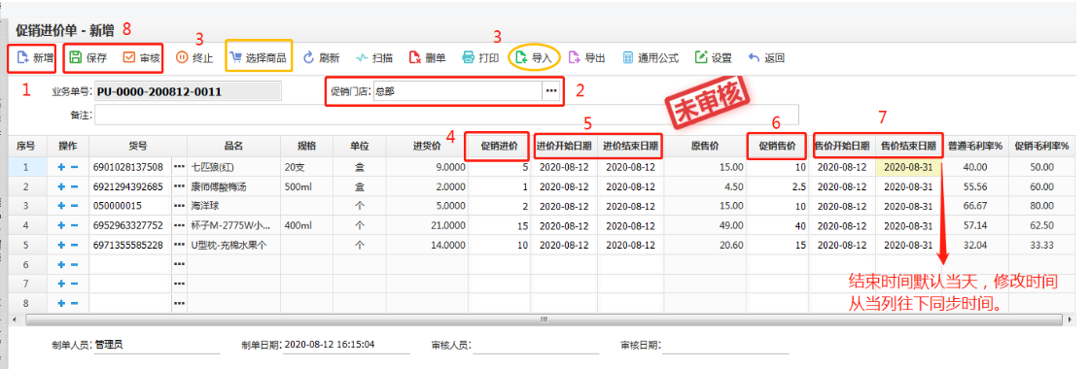Screen dimensions: 1090x369
Task: Click into the 备注 remarks field
Action: 446,115
